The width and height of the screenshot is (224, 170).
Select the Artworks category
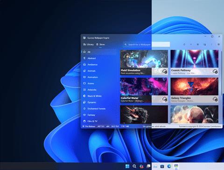coord(99,90)
